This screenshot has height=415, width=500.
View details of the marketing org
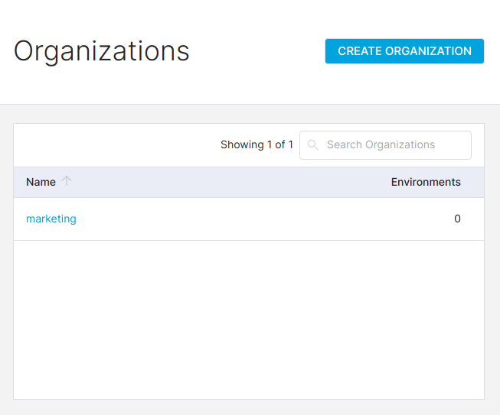coord(51,219)
